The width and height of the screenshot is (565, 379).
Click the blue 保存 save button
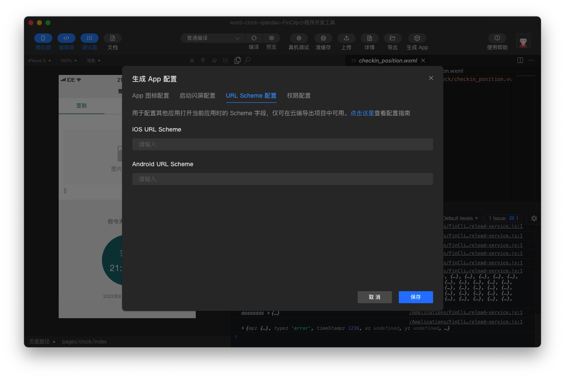pos(416,297)
